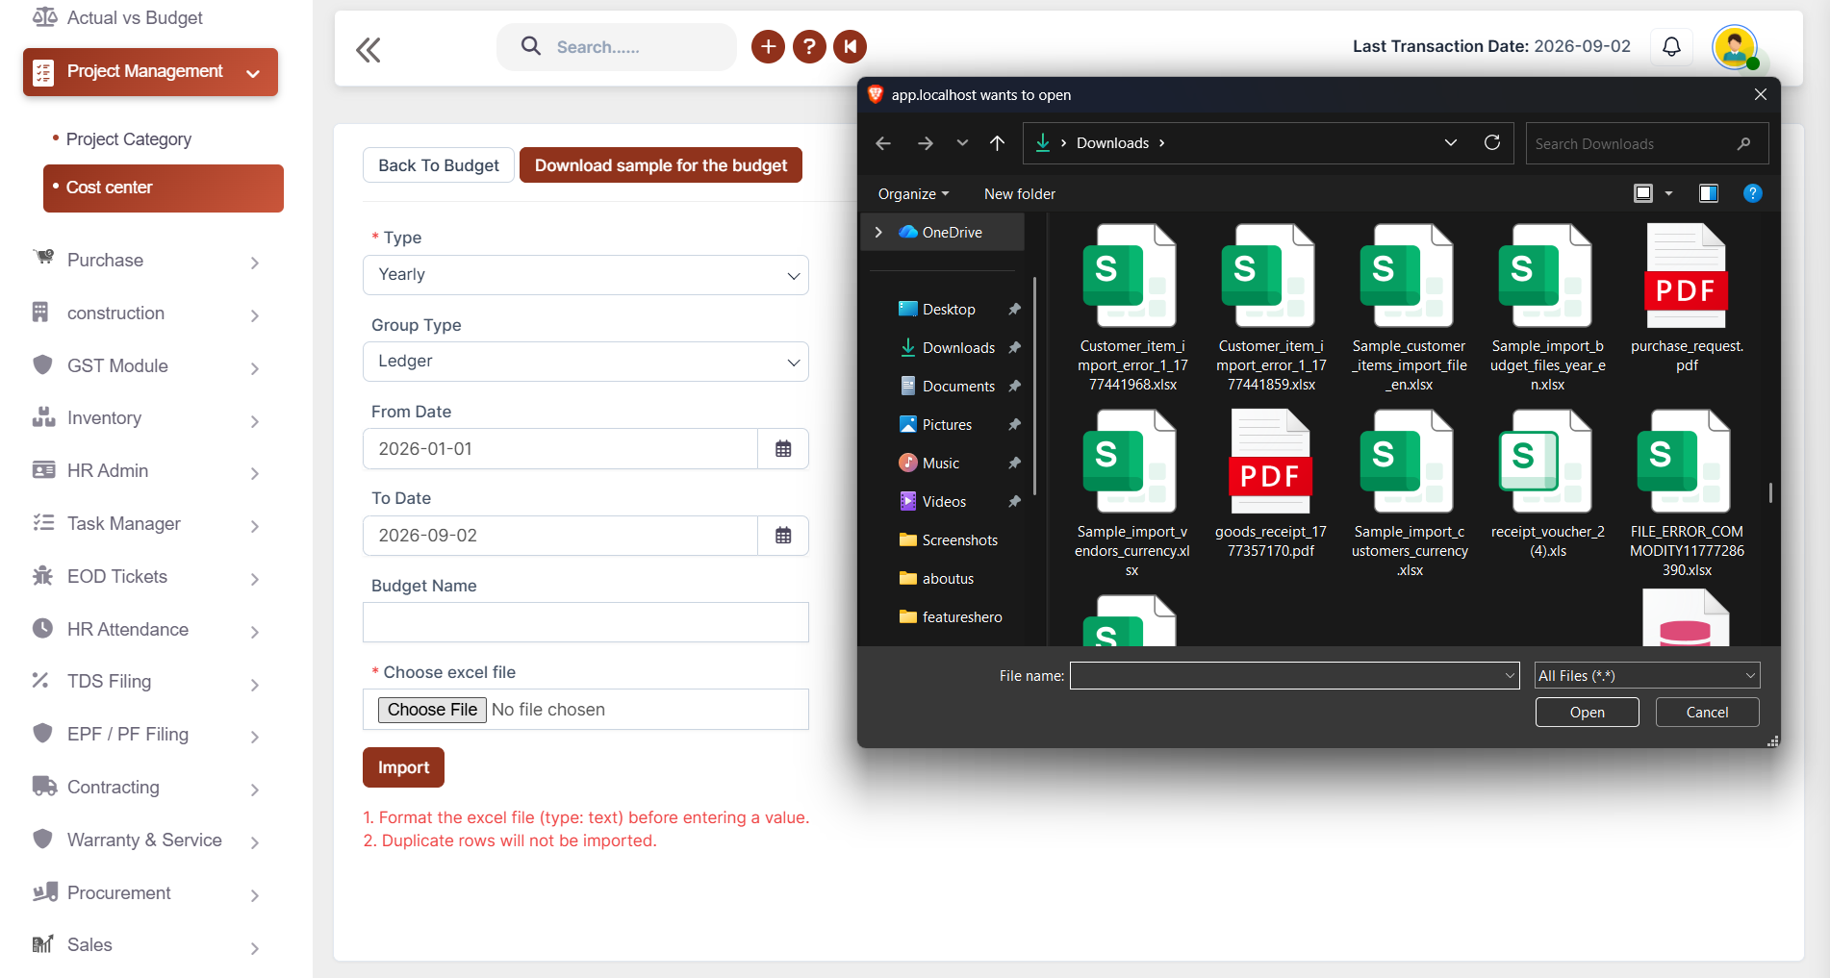Expand recent locations dropdown arrow

(962, 143)
